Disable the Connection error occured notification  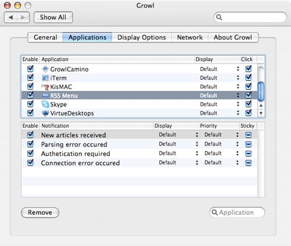pos(30,162)
